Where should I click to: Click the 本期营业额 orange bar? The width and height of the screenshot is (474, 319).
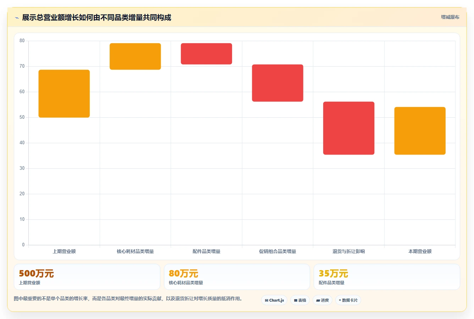420,131
